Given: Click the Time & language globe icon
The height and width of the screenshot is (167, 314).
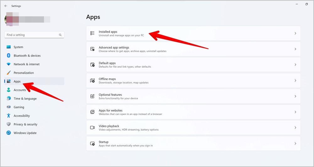Looking at the screenshot, I should [8, 98].
